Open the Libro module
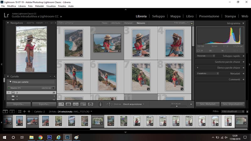 (x=190, y=16)
